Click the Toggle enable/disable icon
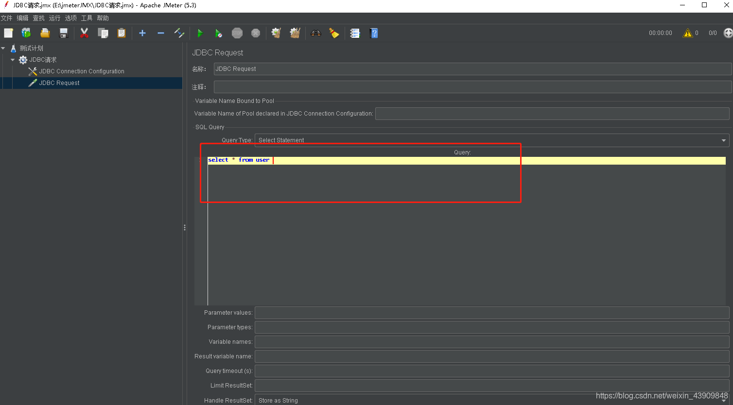733x405 pixels. click(x=179, y=33)
